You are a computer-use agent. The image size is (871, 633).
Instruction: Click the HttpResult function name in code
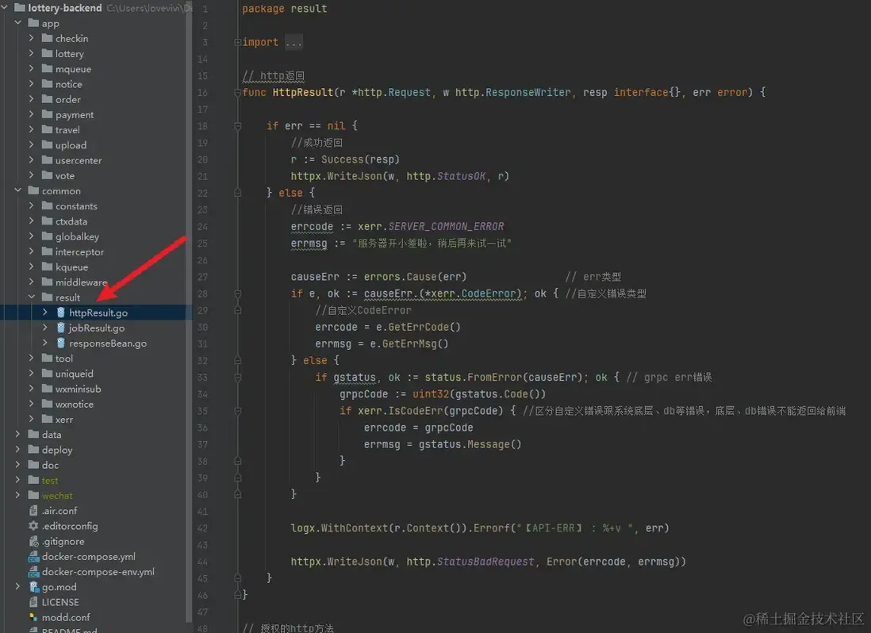303,92
